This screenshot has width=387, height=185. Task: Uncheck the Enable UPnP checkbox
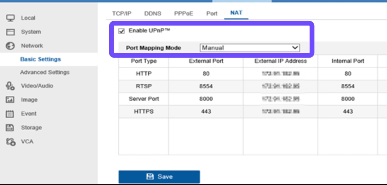(x=121, y=31)
